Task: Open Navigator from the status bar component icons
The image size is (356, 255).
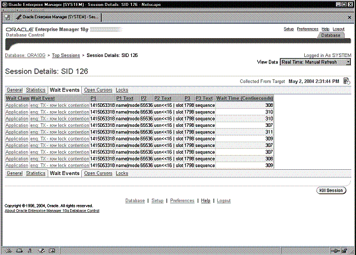Action: [x=8, y=250]
